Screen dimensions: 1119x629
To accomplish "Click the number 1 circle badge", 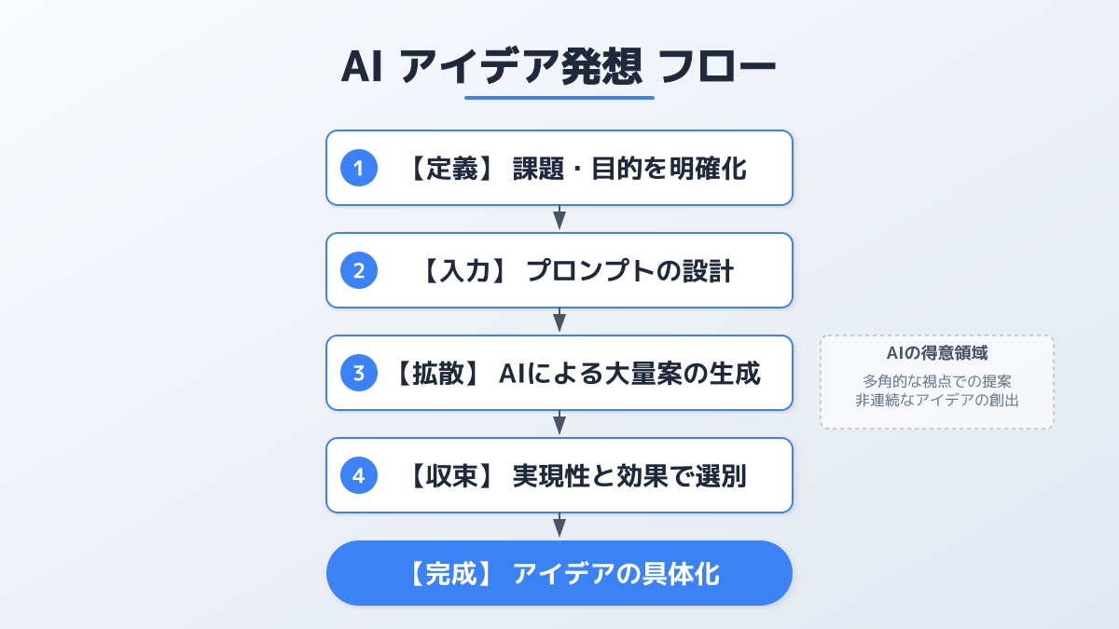I will point(359,169).
